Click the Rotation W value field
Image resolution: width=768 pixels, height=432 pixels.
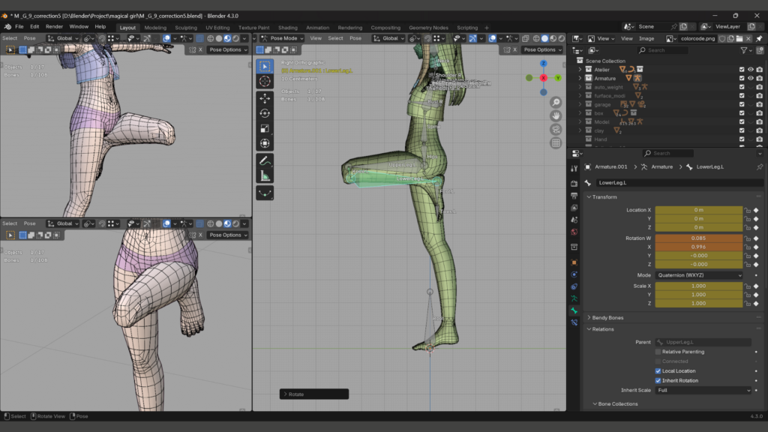click(699, 238)
